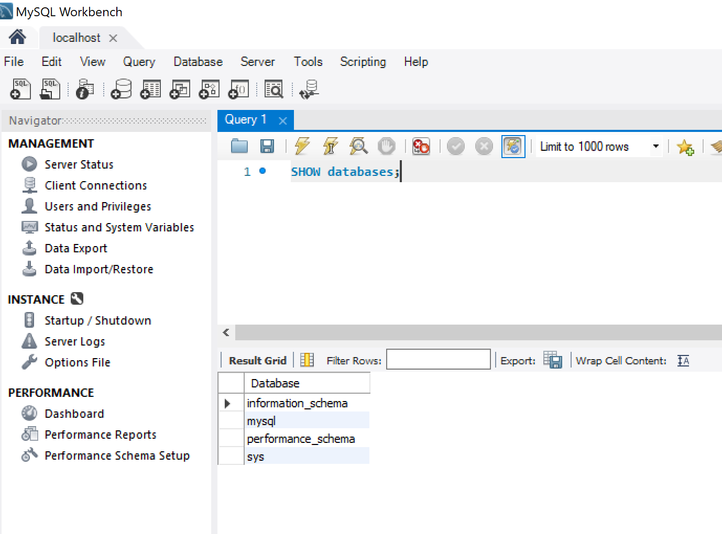Export recordset icon in result toolbar

[553, 360]
